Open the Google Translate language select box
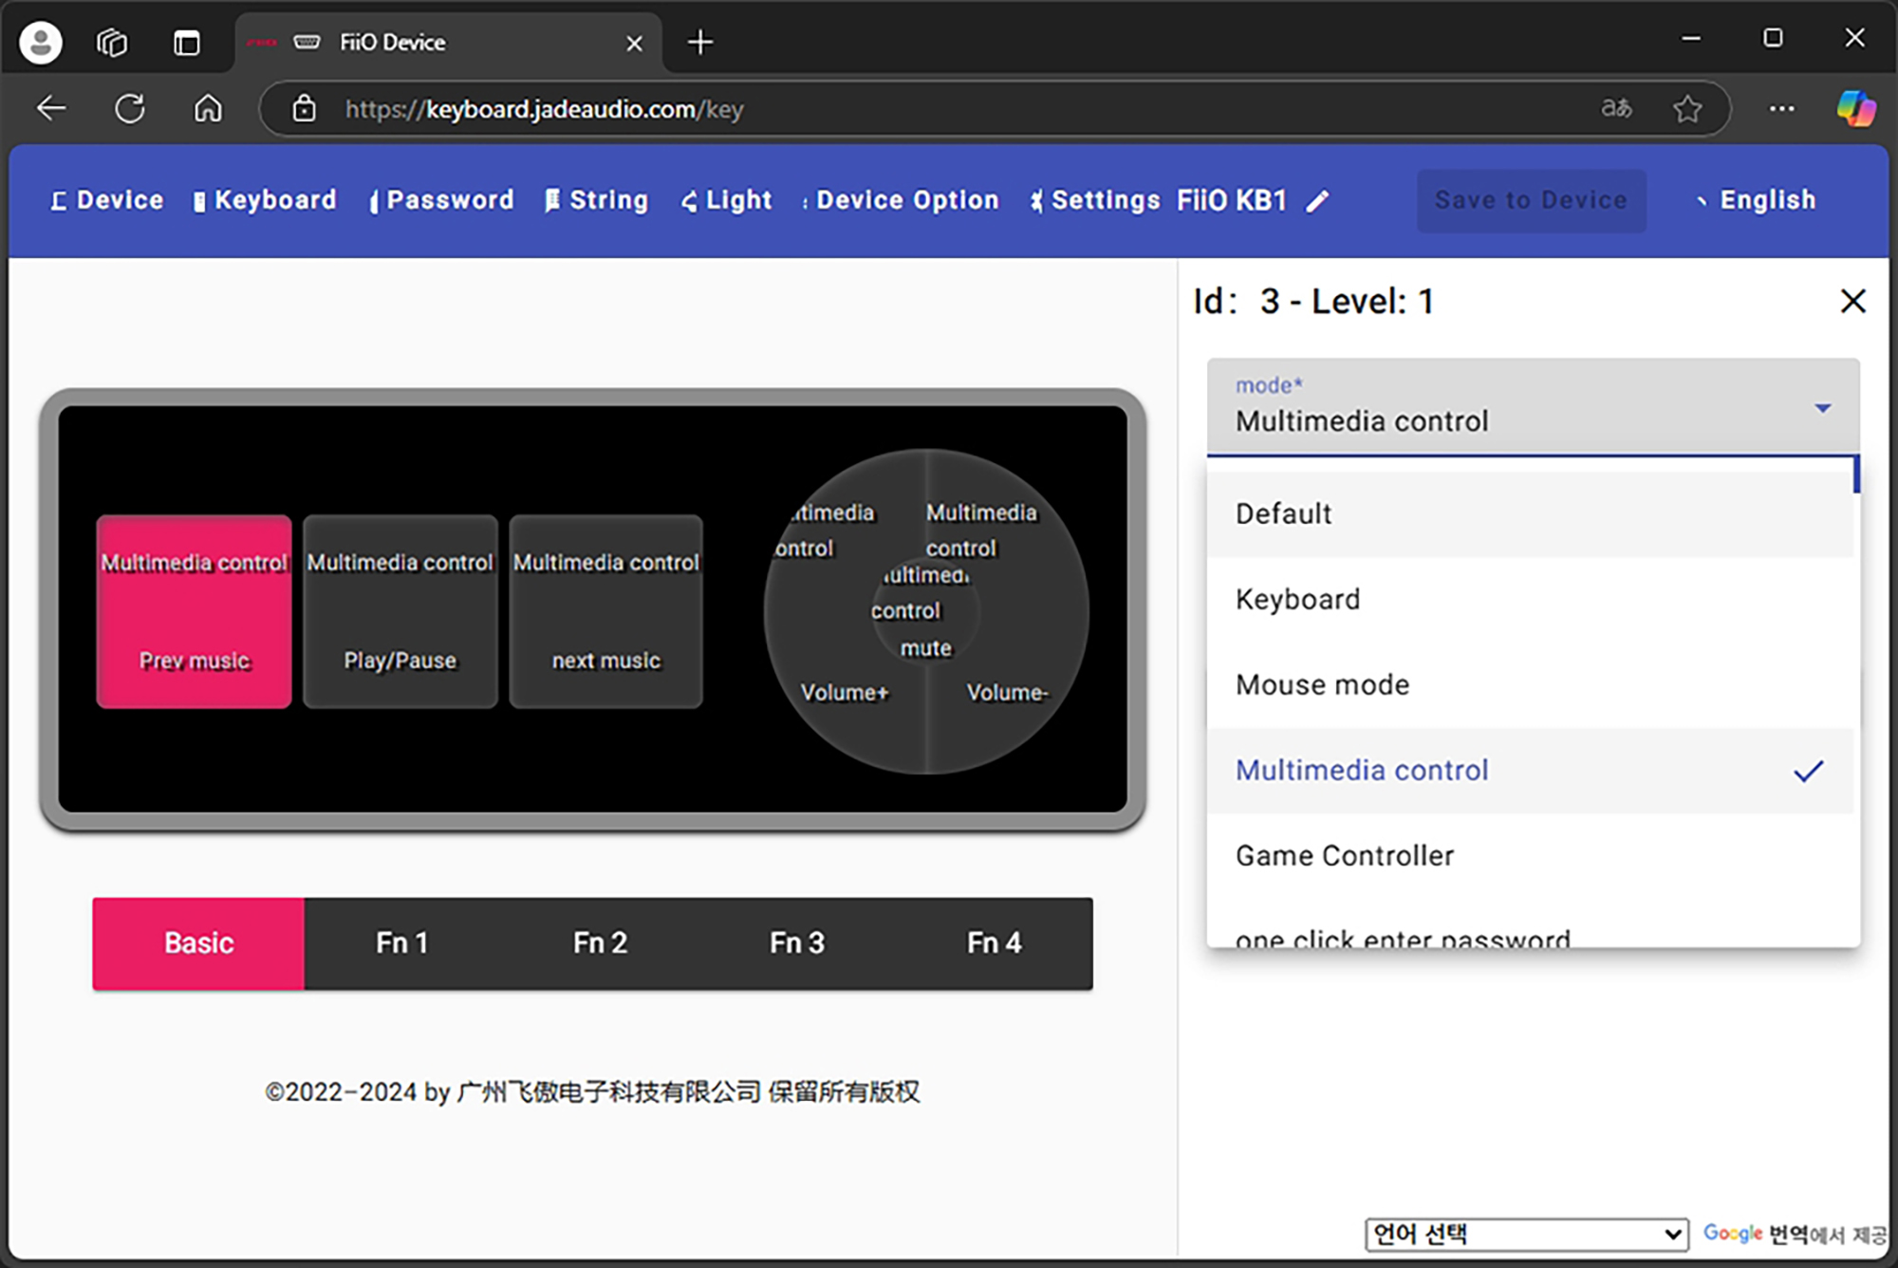This screenshot has width=1898, height=1268. (x=1526, y=1234)
